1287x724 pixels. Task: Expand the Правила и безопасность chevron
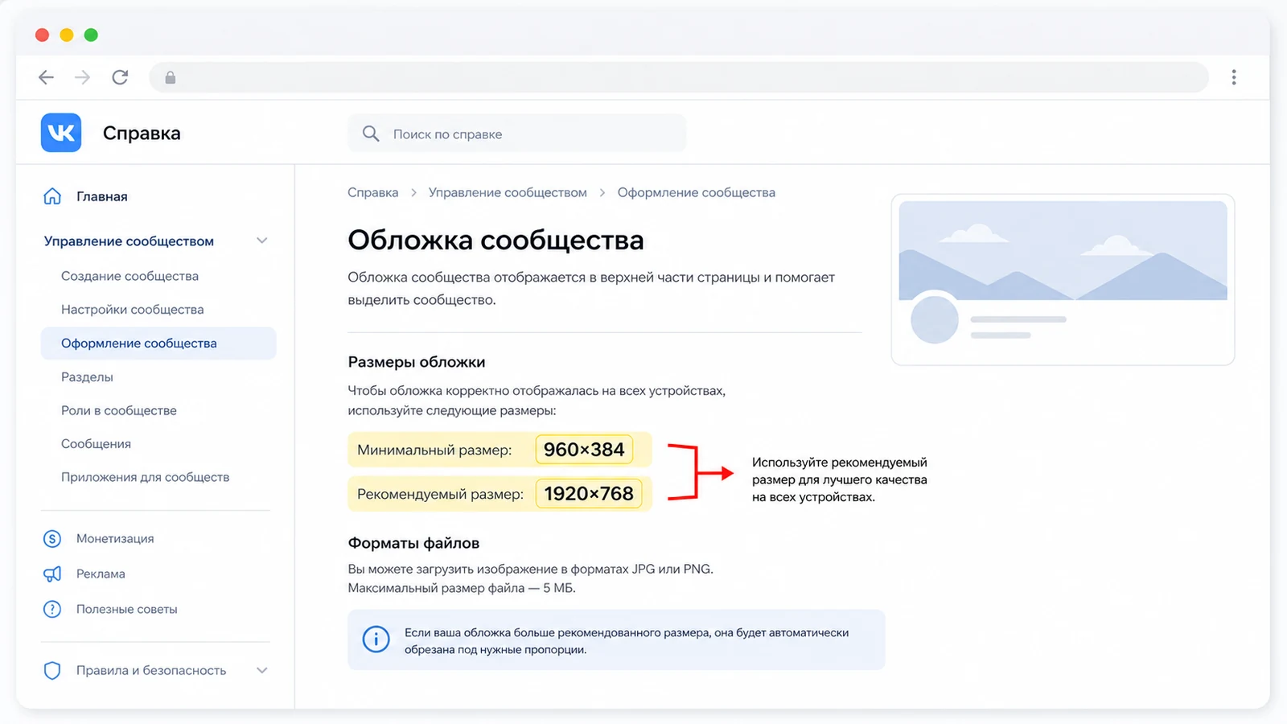click(261, 670)
